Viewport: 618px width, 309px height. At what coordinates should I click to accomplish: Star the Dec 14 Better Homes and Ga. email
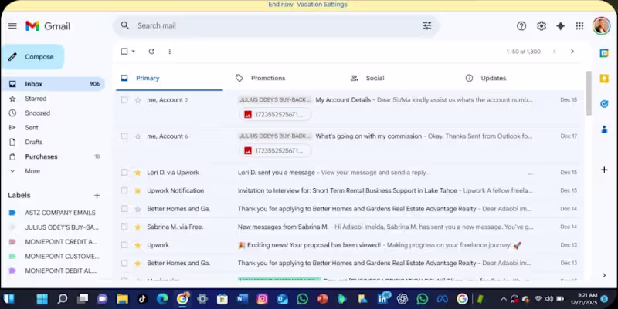(138, 209)
